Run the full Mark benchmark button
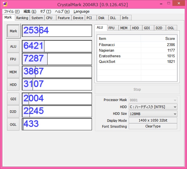Image resolution: width=187 pixels, height=169 pixels. 13,31
